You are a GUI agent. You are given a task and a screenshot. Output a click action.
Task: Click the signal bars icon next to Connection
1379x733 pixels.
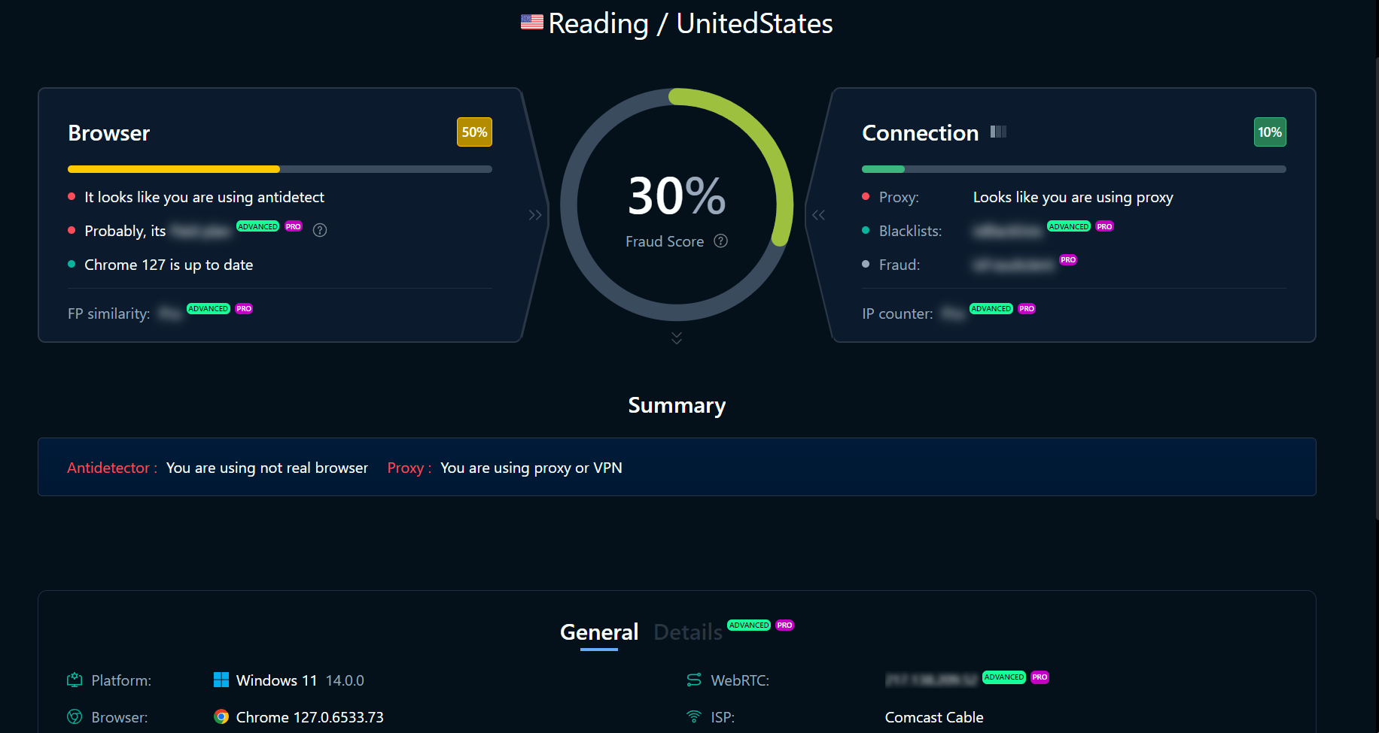998,132
